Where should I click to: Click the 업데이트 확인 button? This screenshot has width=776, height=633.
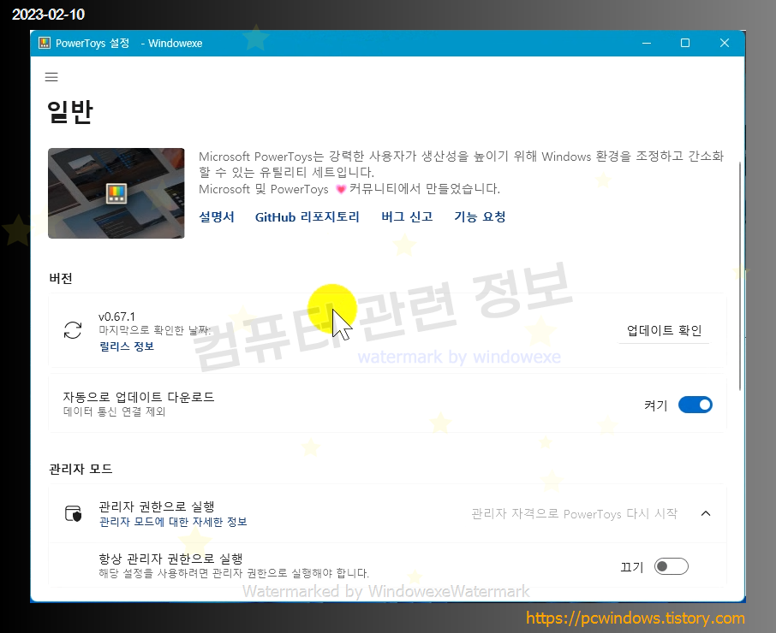[x=664, y=330]
